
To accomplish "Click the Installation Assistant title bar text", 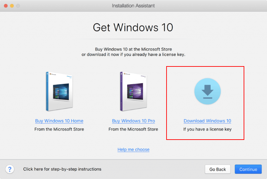I will pos(133,6).
